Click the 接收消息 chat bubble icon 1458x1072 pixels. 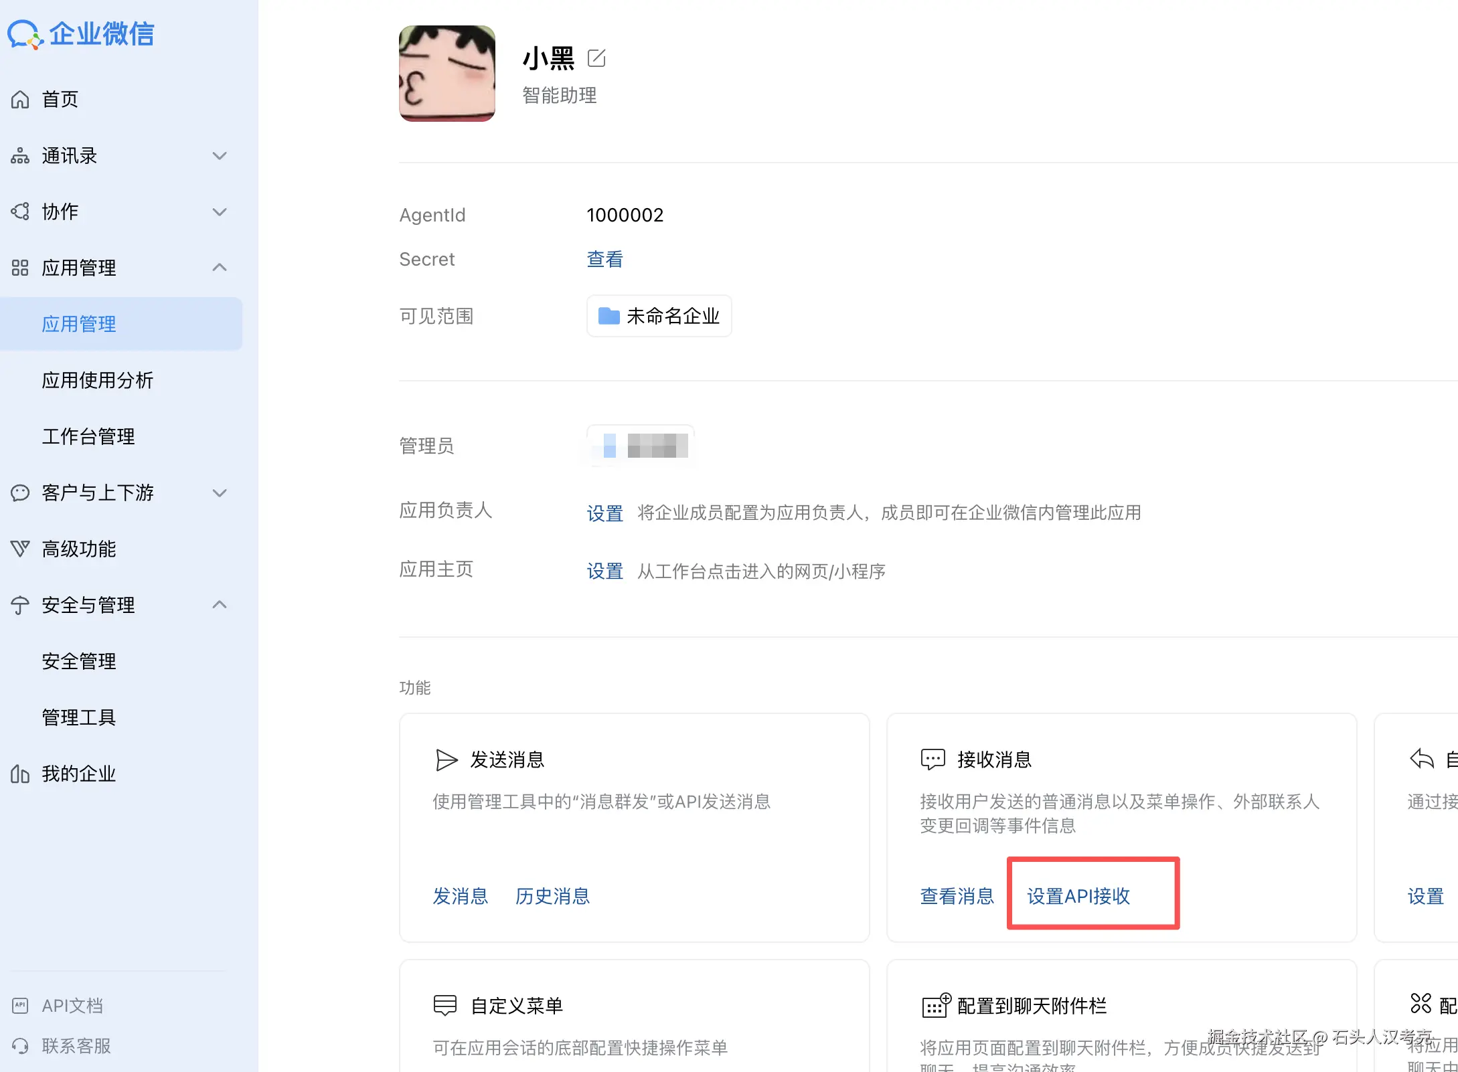(933, 759)
